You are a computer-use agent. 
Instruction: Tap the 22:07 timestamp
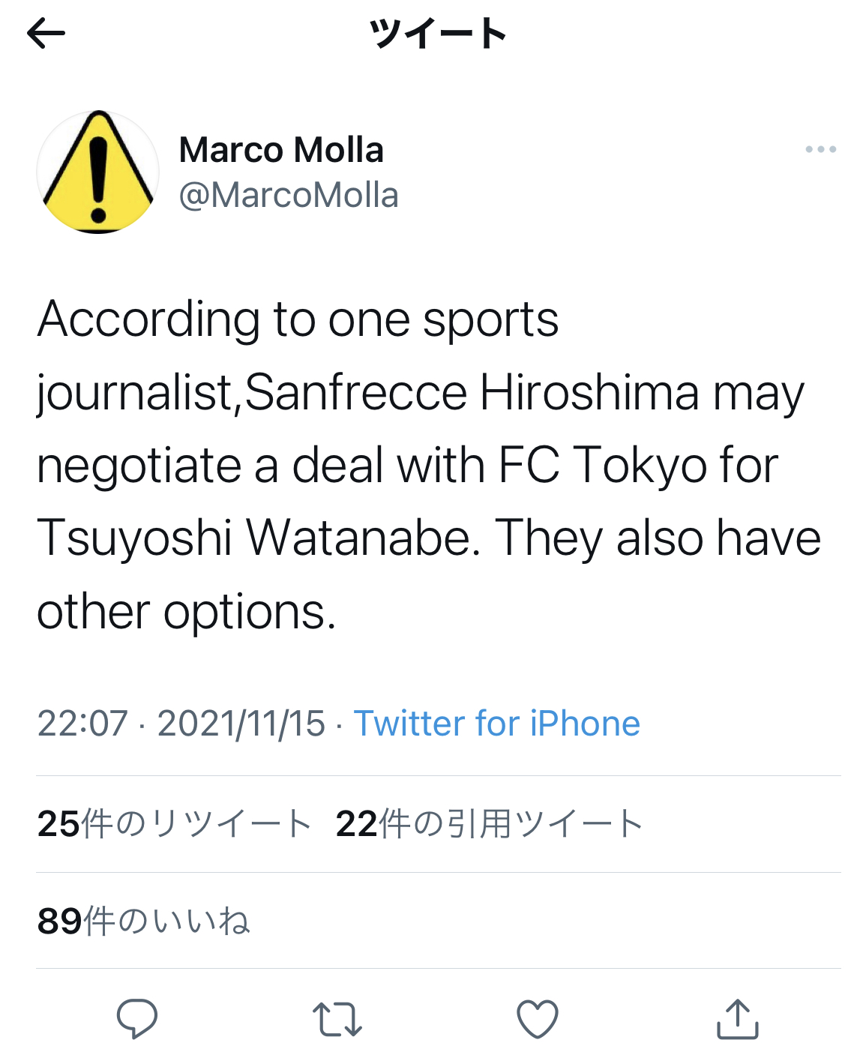[x=82, y=724]
